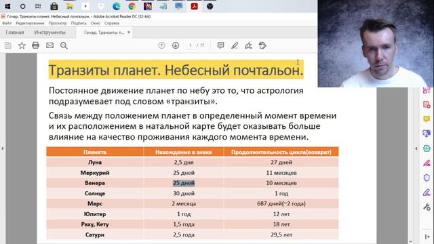Open the Find text magnifier tool
Image resolution: width=434 pixels, height=244 pixels.
(x=64, y=45)
